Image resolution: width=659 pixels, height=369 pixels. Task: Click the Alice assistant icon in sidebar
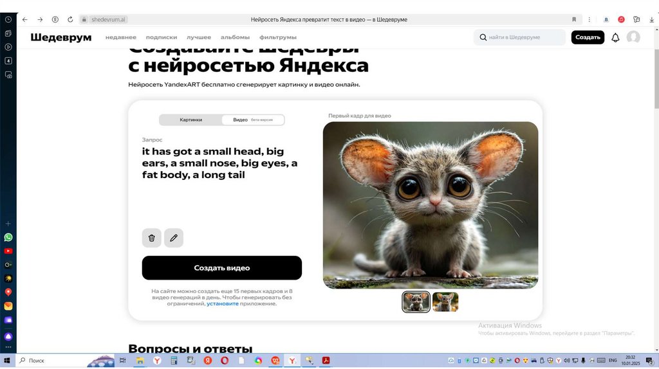[8, 336]
